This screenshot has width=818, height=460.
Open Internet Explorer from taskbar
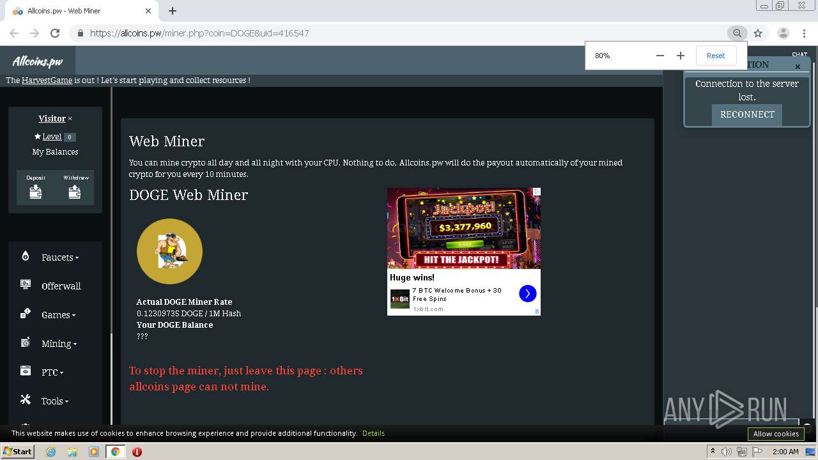(x=51, y=452)
